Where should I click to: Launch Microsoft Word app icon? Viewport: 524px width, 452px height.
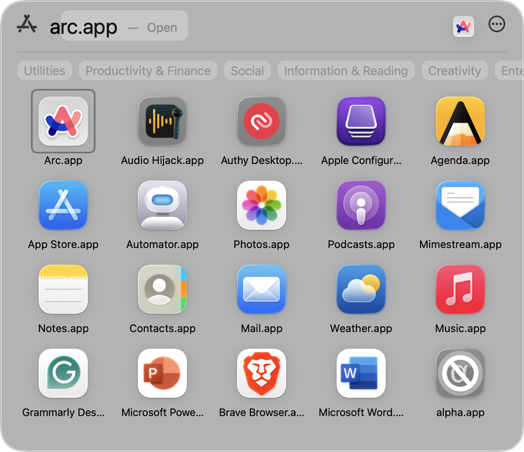[361, 373]
